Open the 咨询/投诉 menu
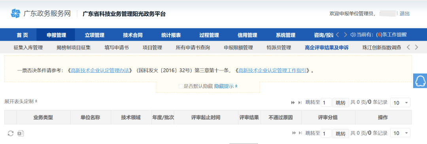Screen dimensions: 427x144 [x=323, y=35]
